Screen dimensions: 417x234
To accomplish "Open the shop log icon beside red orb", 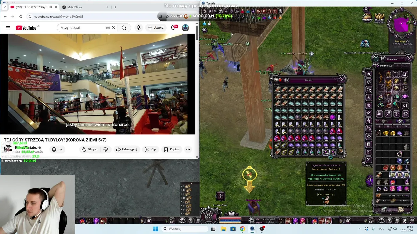I will pos(287,80).
